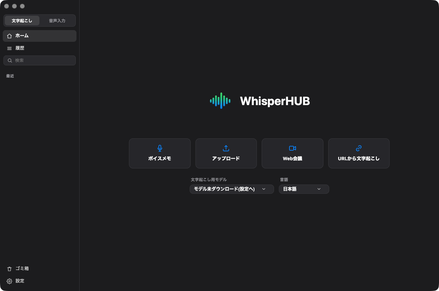Open 設定 in the sidebar
The height and width of the screenshot is (291, 439).
click(39, 281)
